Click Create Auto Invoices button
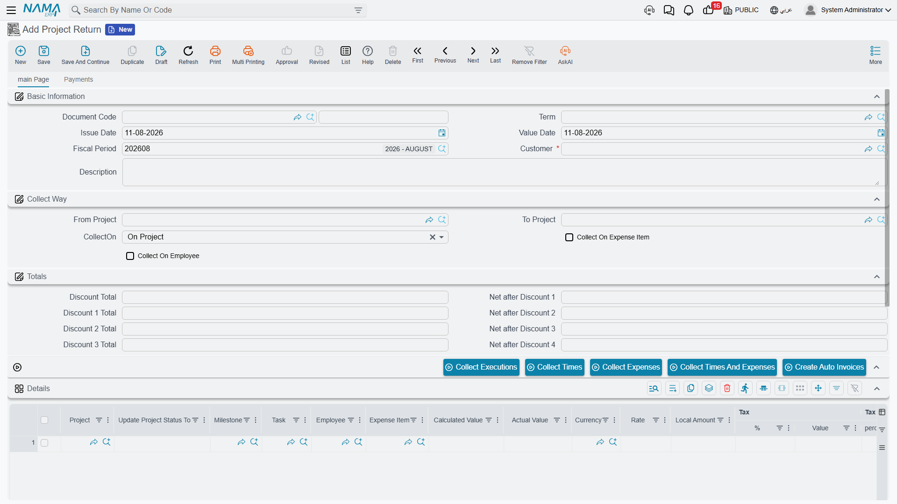This screenshot has height=504, width=897. click(x=825, y=367)
